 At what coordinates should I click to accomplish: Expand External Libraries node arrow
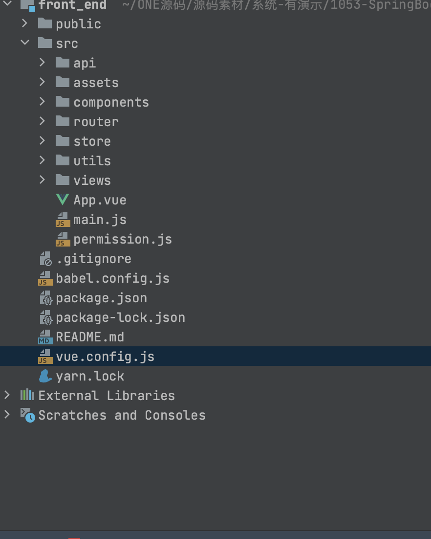[x=7, y=395]
